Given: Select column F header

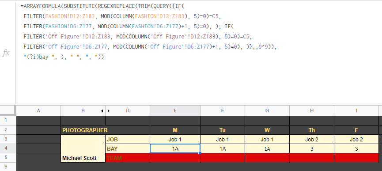Looking at the screenshot, I should coord(223,111).
